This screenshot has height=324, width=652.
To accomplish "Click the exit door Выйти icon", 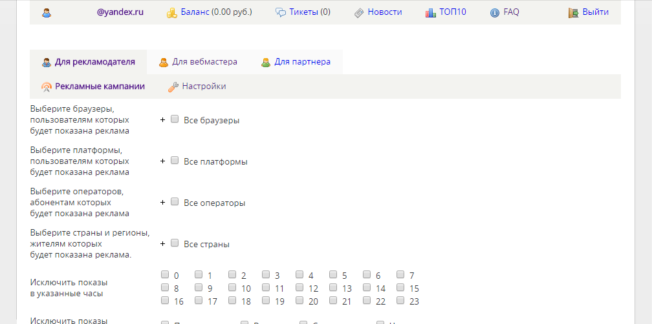I will coord(574,13).
